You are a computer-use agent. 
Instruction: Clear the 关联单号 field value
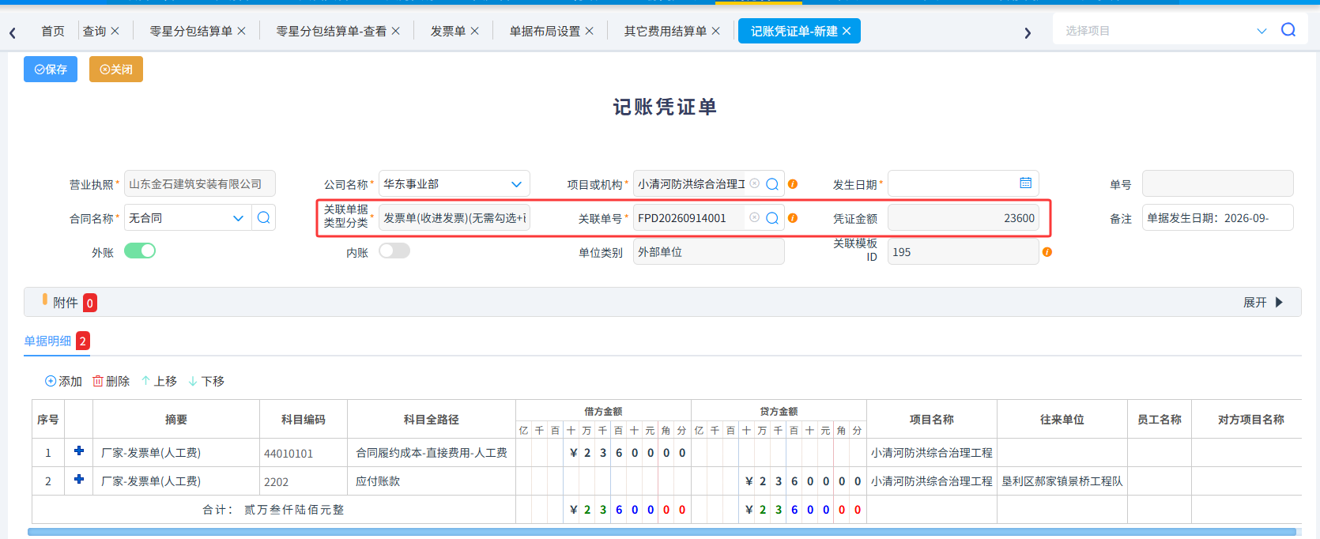755,217
